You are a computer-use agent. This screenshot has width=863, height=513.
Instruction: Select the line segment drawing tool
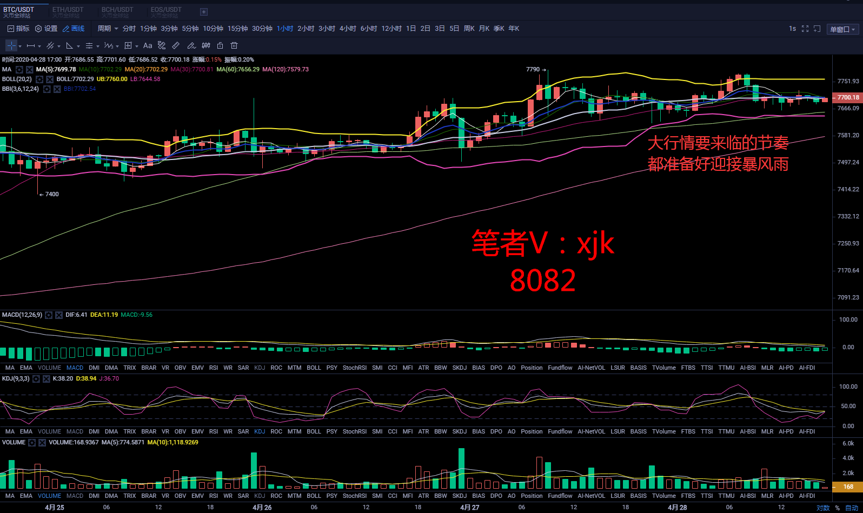(31, 45)
